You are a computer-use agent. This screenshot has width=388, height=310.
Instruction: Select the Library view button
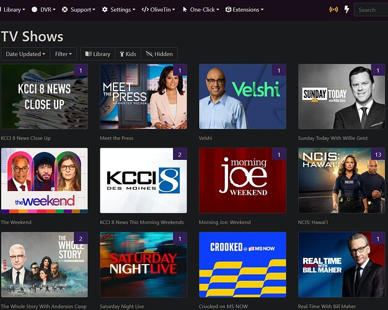pyautogui.click(x=98, y=54)
